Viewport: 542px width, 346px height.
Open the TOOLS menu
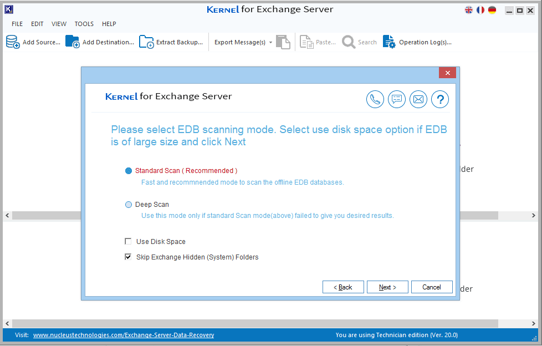pyautogui.click(x=84, y=24)
